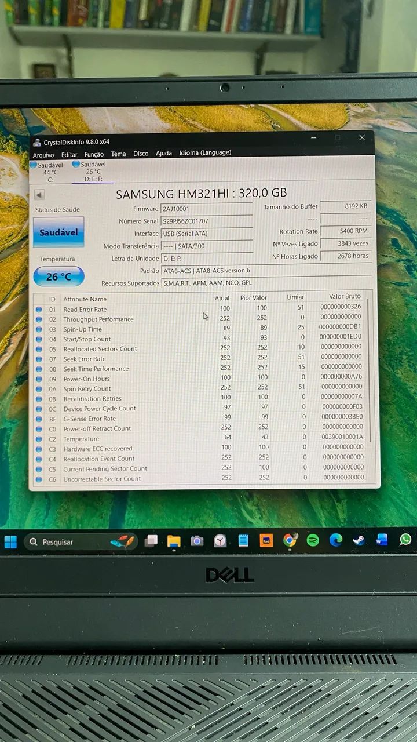Open Steam from the taskbar
Image resolution: width=417 pixels, height=742 pixels.
359,540
